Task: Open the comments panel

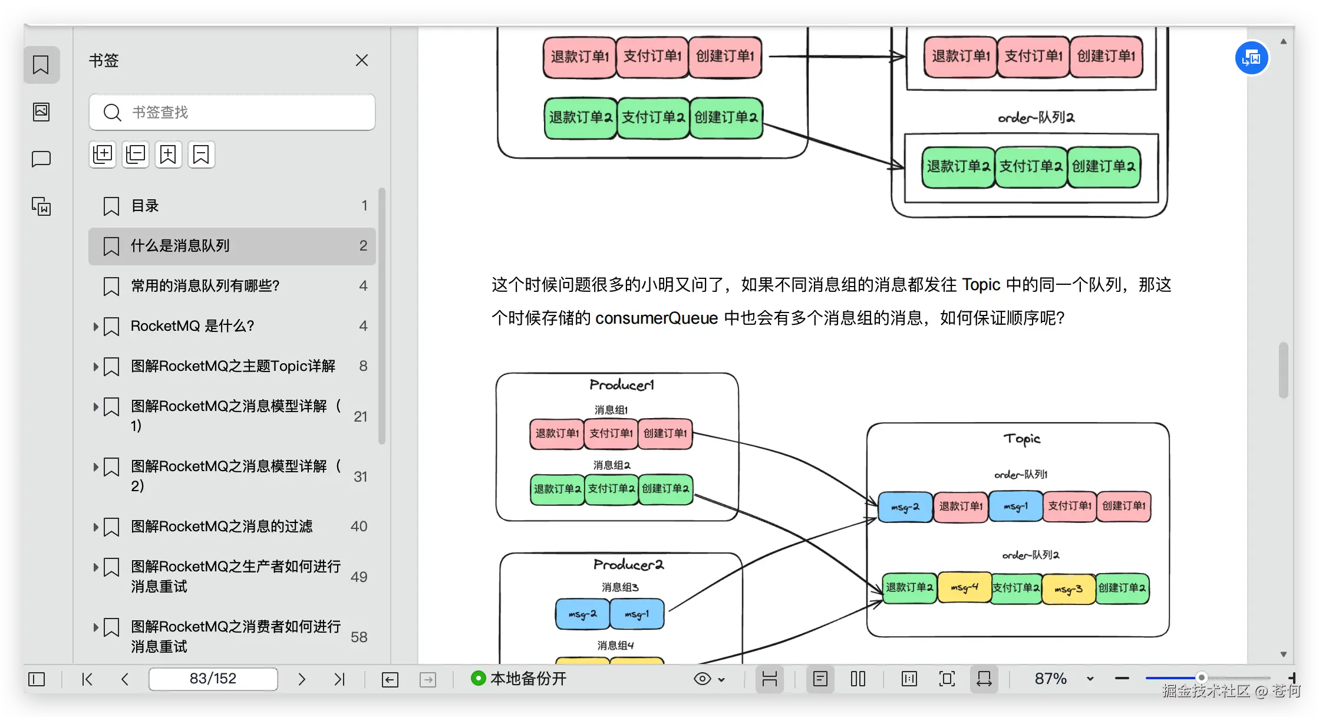Action: (41, 158)
